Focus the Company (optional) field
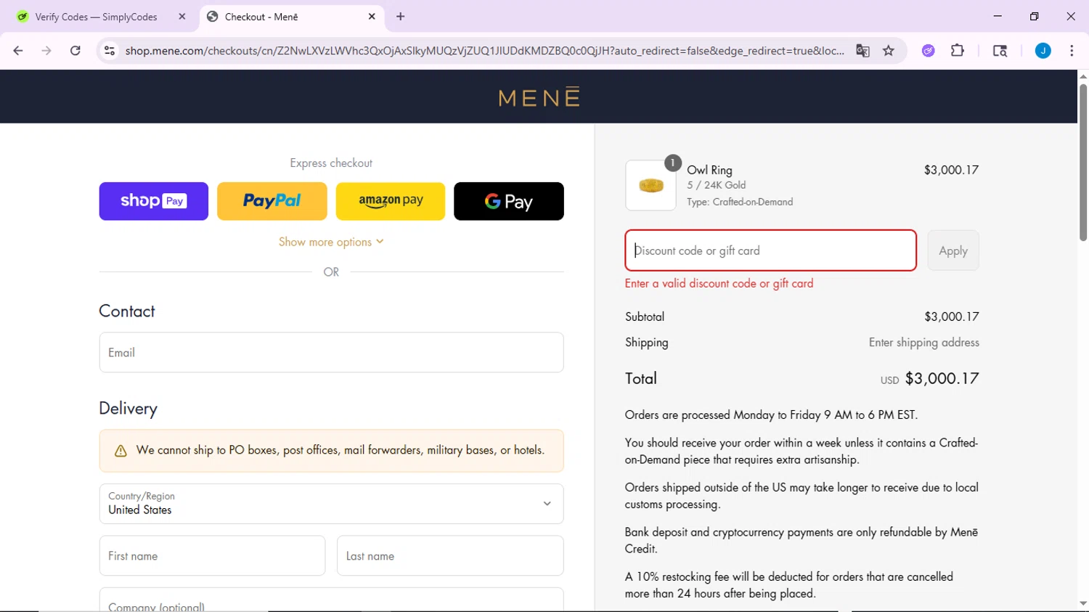The height and width of the screenshot is (612, 1089). pyautogui.click(x=331, y=600)
